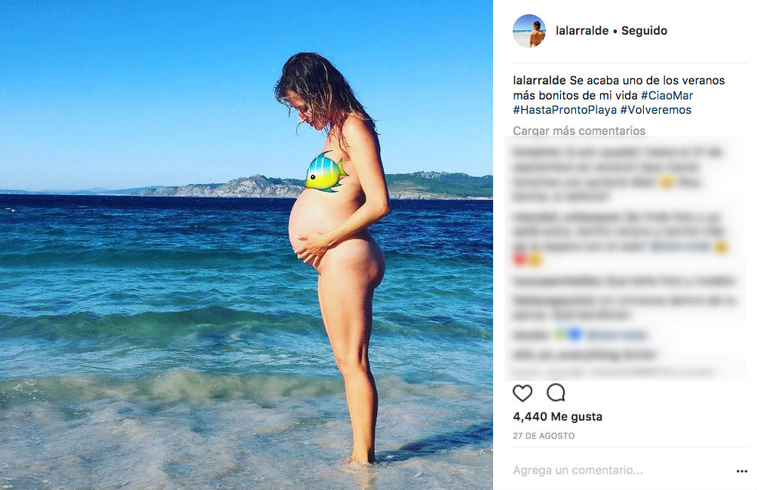Open the three-dots more options menu
This screenshot has height=490, width=757.
click(742, 470)
